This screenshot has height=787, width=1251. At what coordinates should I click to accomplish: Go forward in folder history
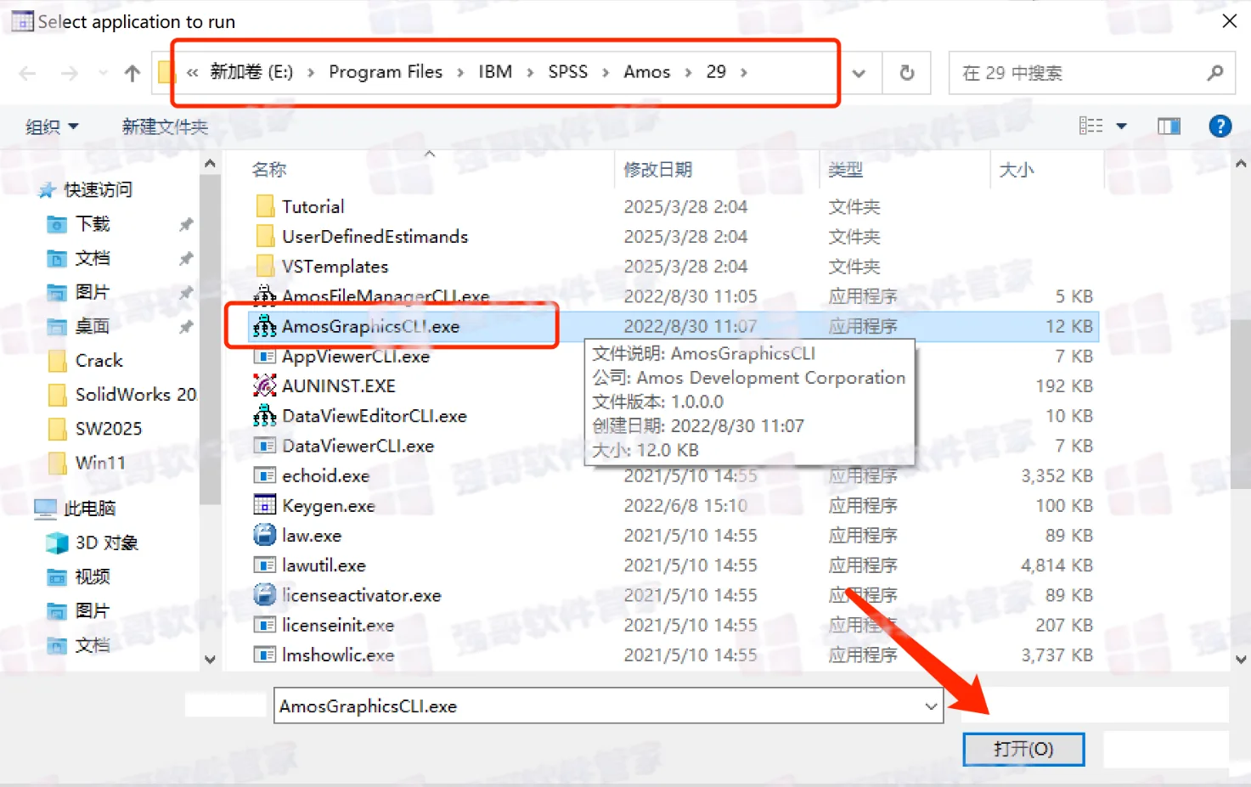coord(70,73)
